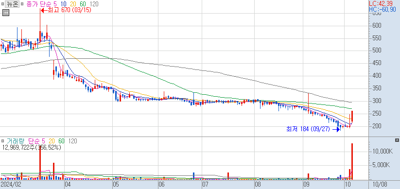The width and height of the screenshot is (400, 189).
Task: Click the 300 price axis label
Action: [x=377, y=101]
